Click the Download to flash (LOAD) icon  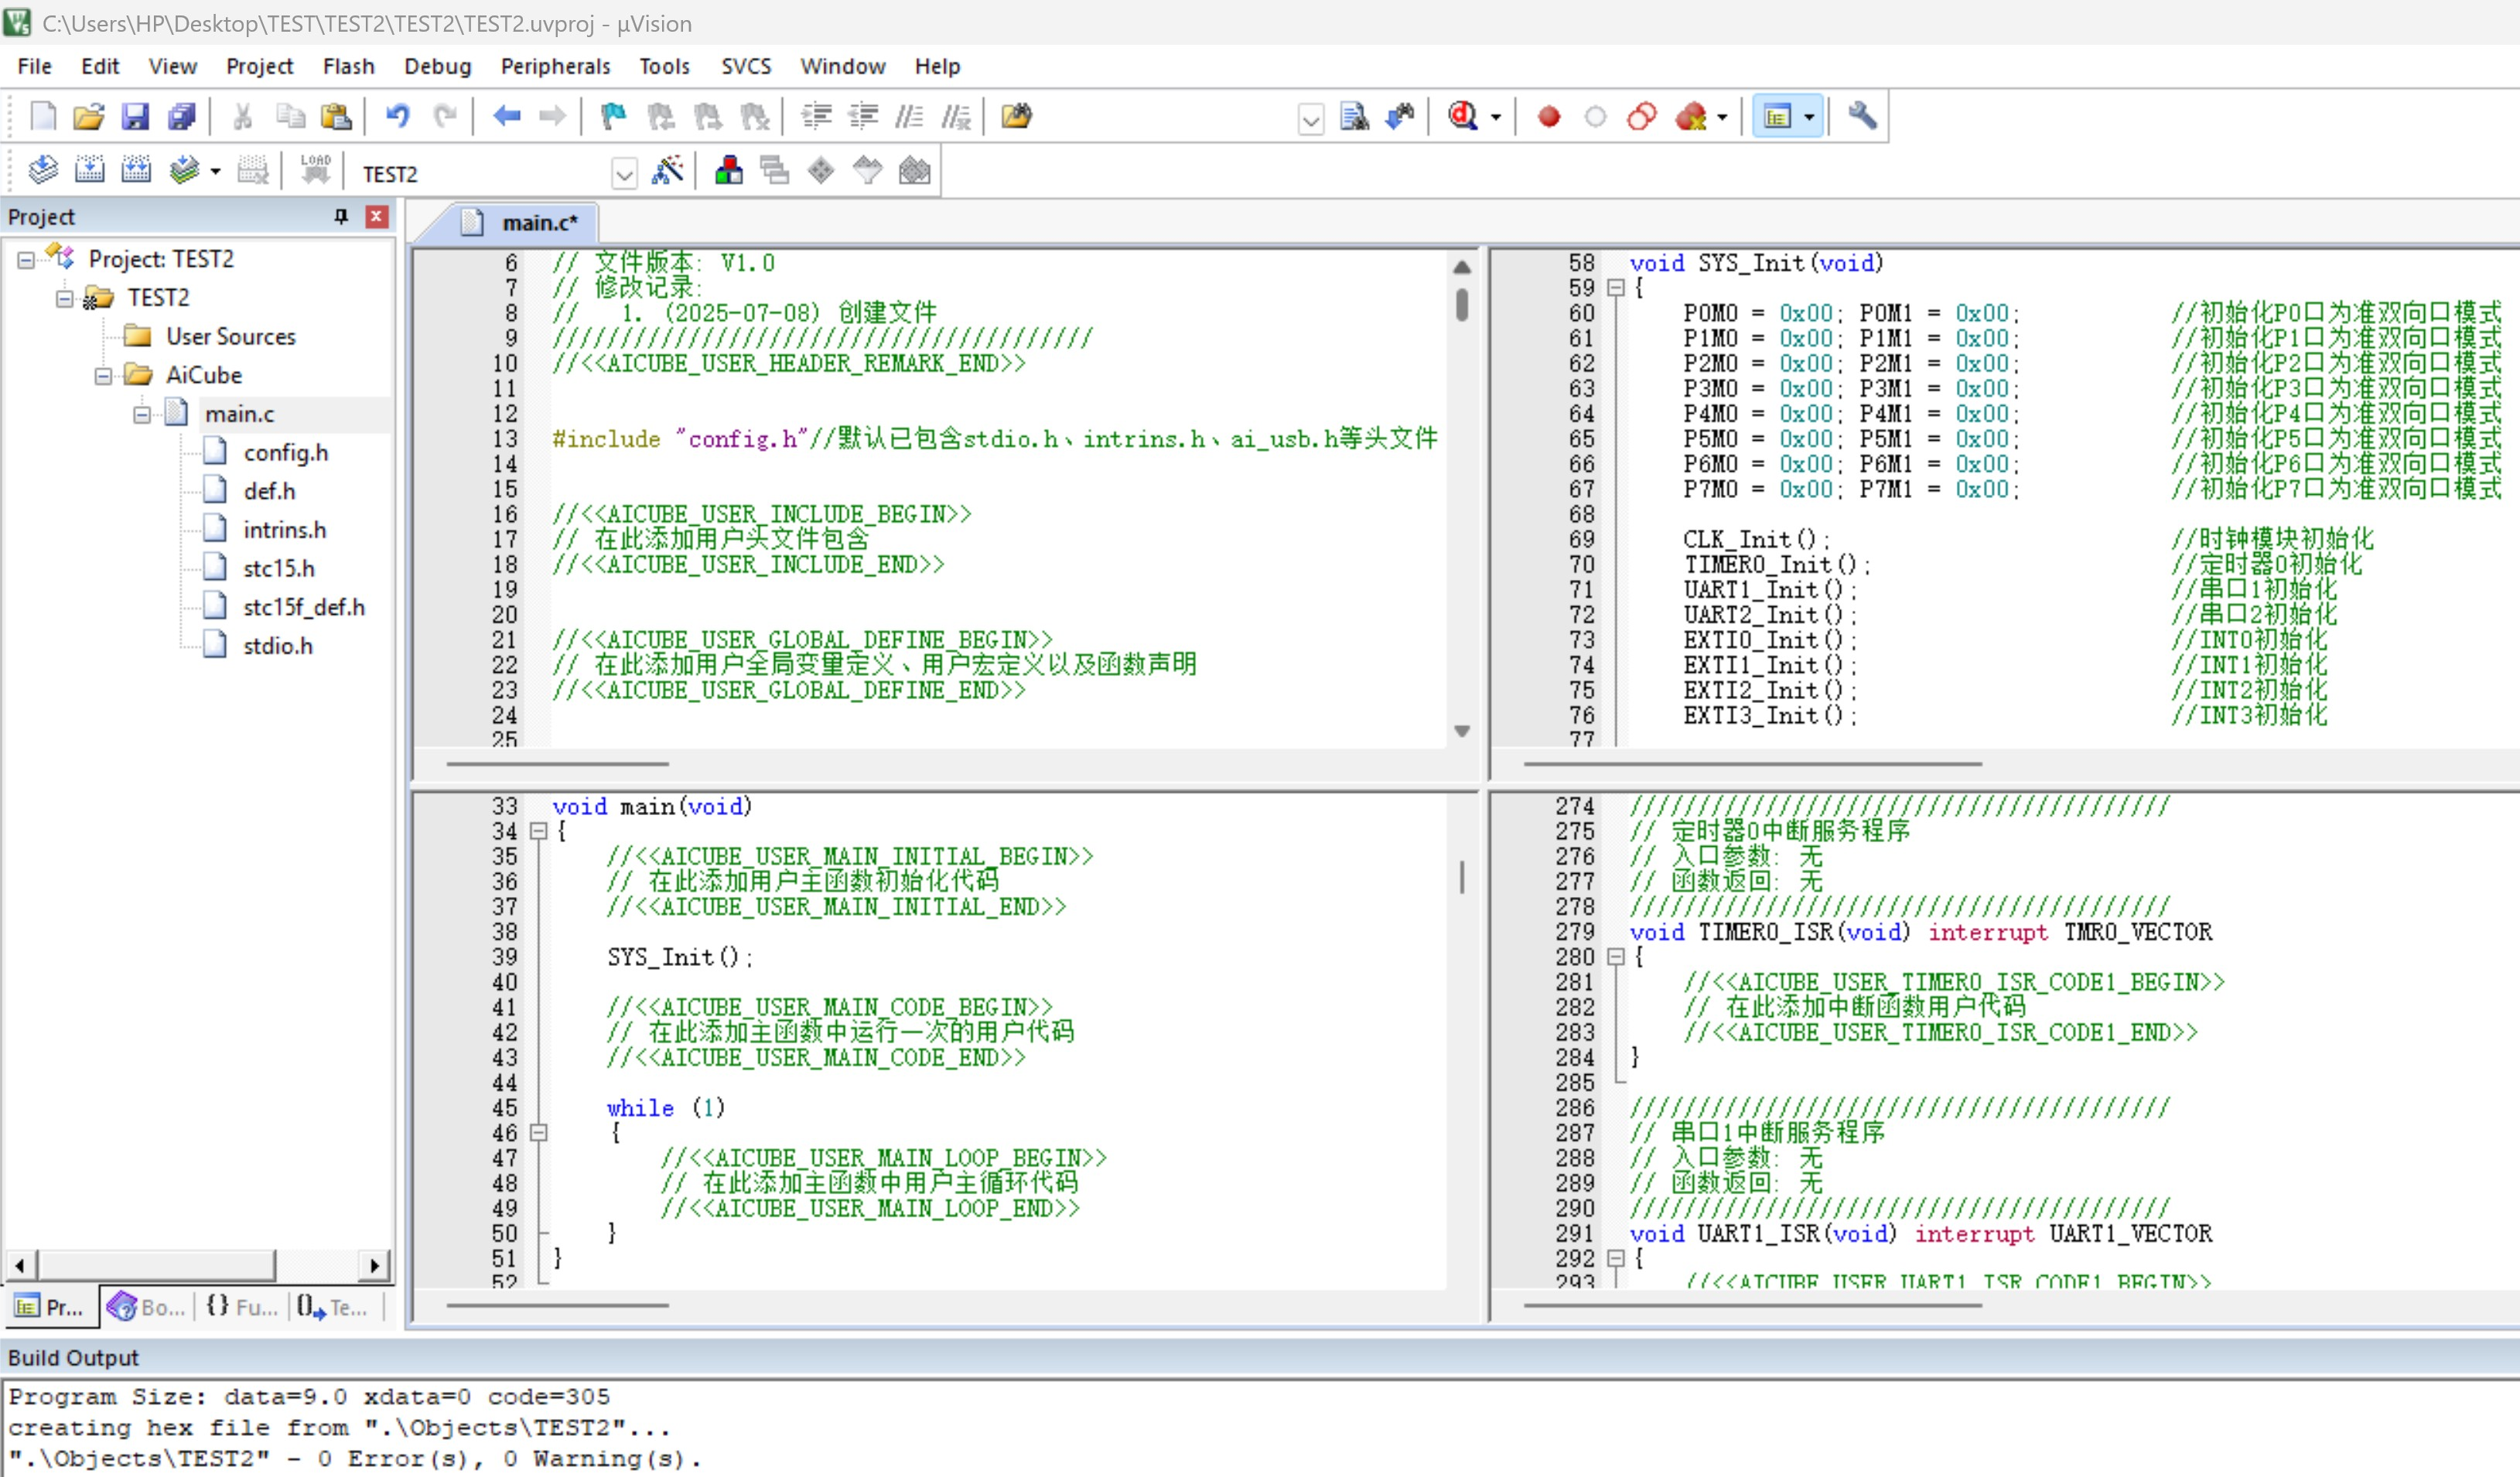point(315,171)
